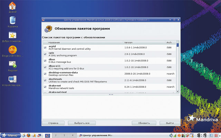The width and height of the screenshot is (221, 138).
Task: Click version 2008.0-20.1mdv2008.0
Action: (x=137, y=74)
